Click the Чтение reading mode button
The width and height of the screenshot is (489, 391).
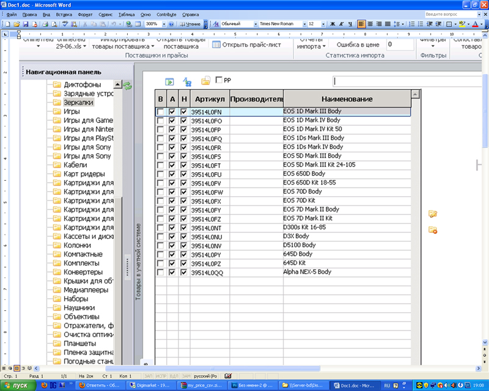click(190, 24)
